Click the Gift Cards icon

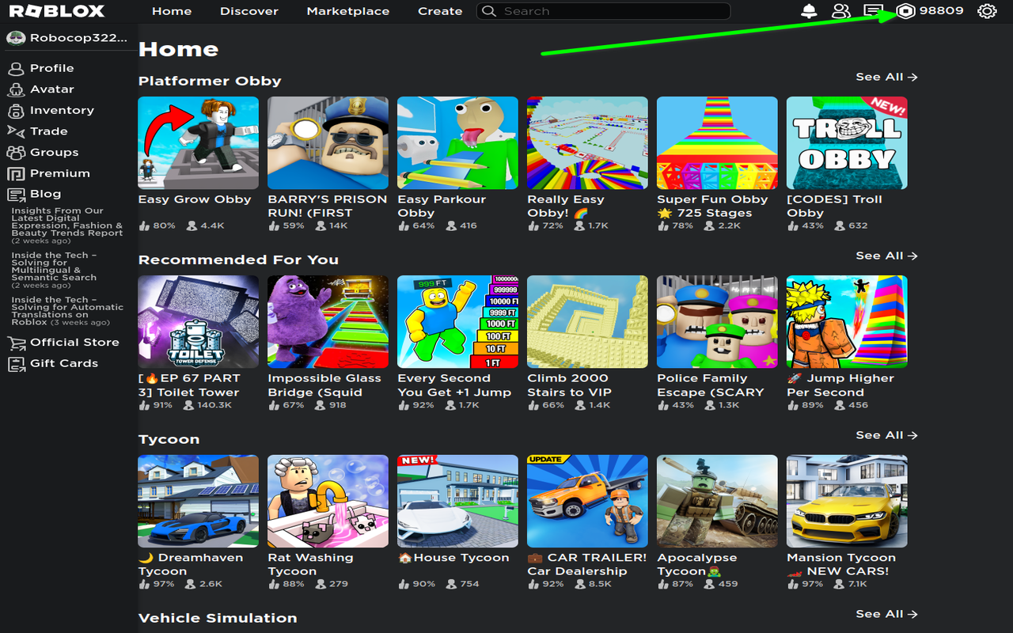click(16, 364)
